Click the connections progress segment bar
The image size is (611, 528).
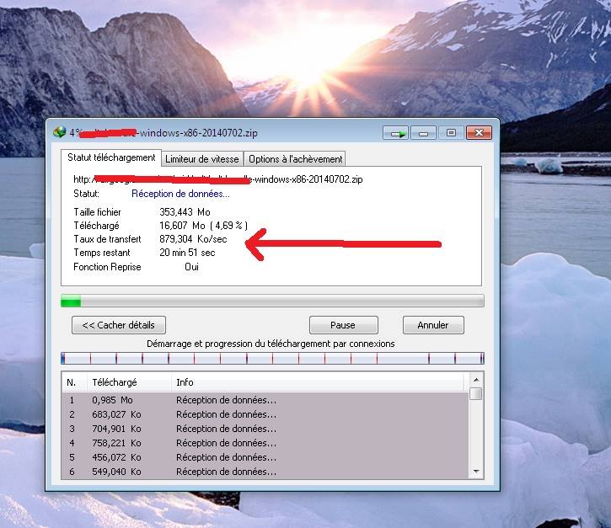272,358
